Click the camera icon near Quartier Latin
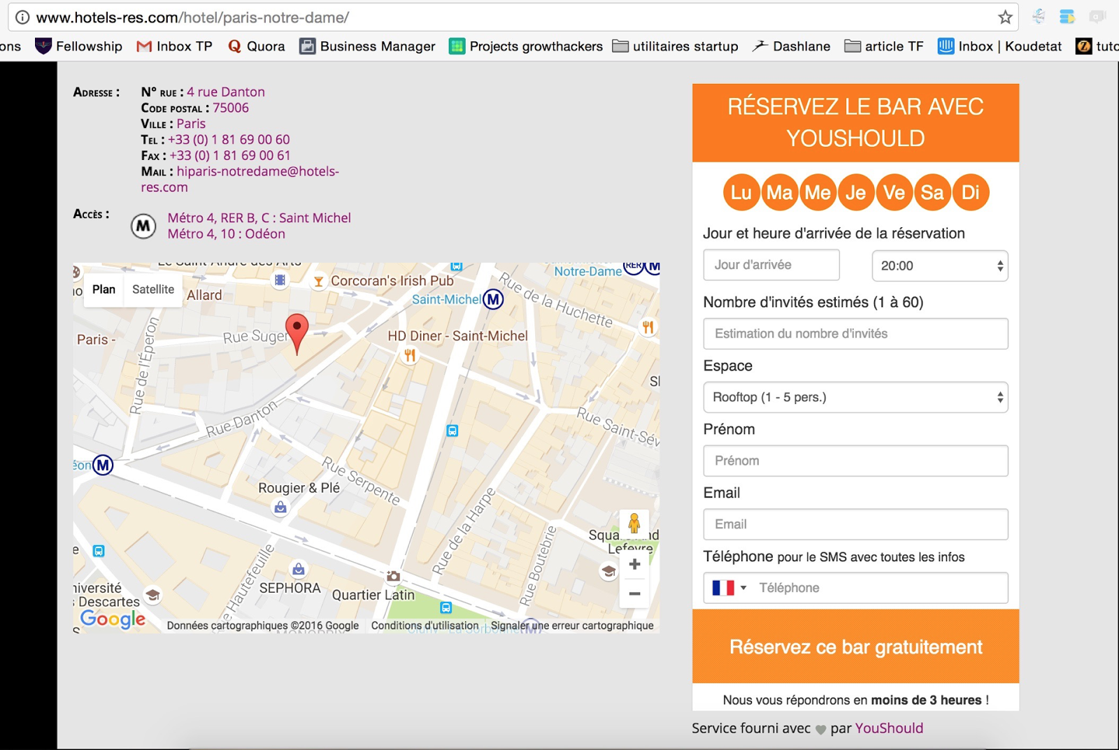 [394, 577]
